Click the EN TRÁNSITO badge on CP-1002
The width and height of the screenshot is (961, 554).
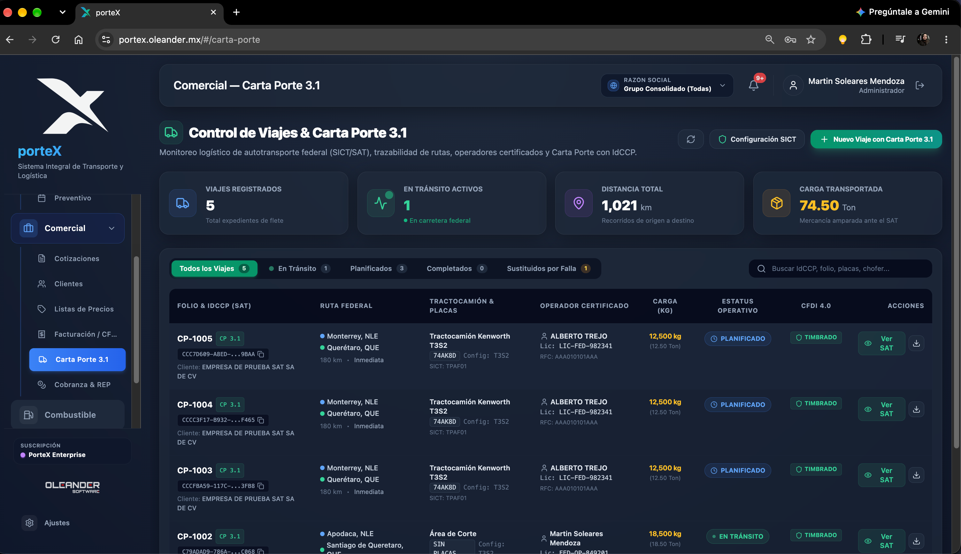(737, 536)
